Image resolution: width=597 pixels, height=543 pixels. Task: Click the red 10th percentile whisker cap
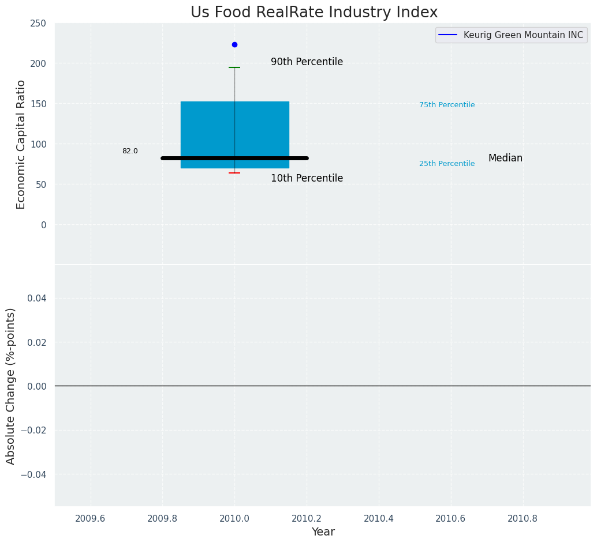(x=234, y=173)
